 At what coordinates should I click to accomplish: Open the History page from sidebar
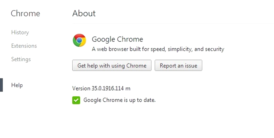point(20,32)
